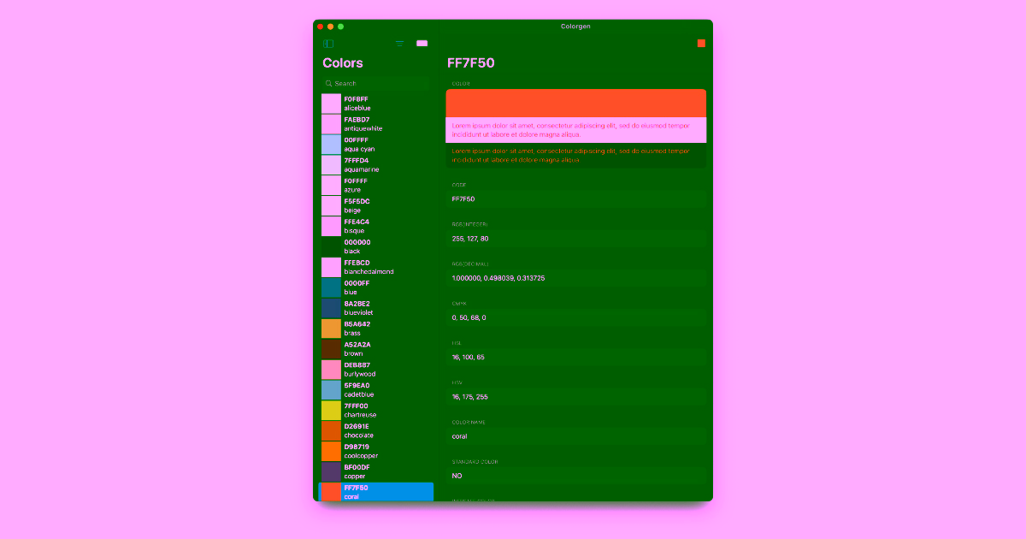
Task: Click the HSV value 16, 175, 255
Action: [469, 397]
